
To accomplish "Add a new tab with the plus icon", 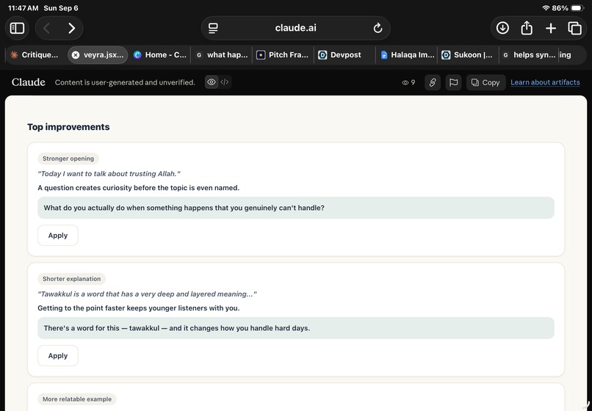I will [551, 29].
